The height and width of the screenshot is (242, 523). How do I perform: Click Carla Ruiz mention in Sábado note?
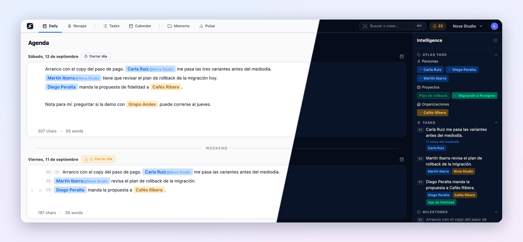click(150, 69)
